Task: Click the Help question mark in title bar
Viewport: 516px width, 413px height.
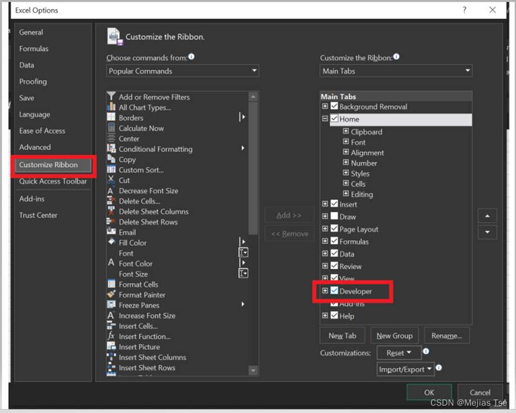Action: [x=464, y=10]
